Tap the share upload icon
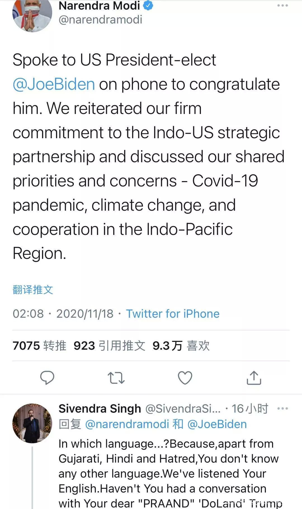 pos(254,378)
